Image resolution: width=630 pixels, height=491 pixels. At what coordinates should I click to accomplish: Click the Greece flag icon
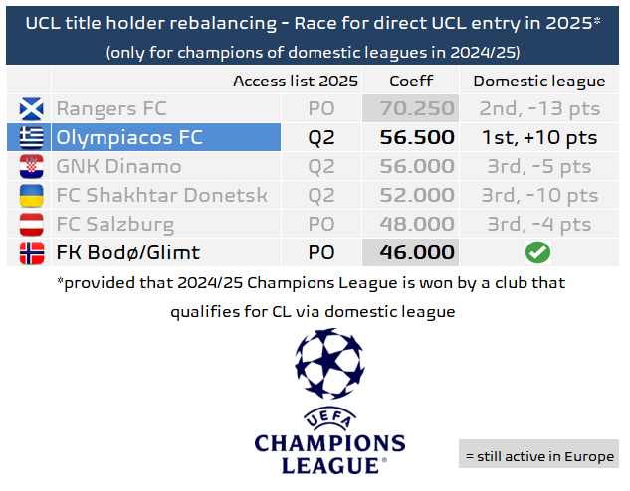(x=31, y=137)
